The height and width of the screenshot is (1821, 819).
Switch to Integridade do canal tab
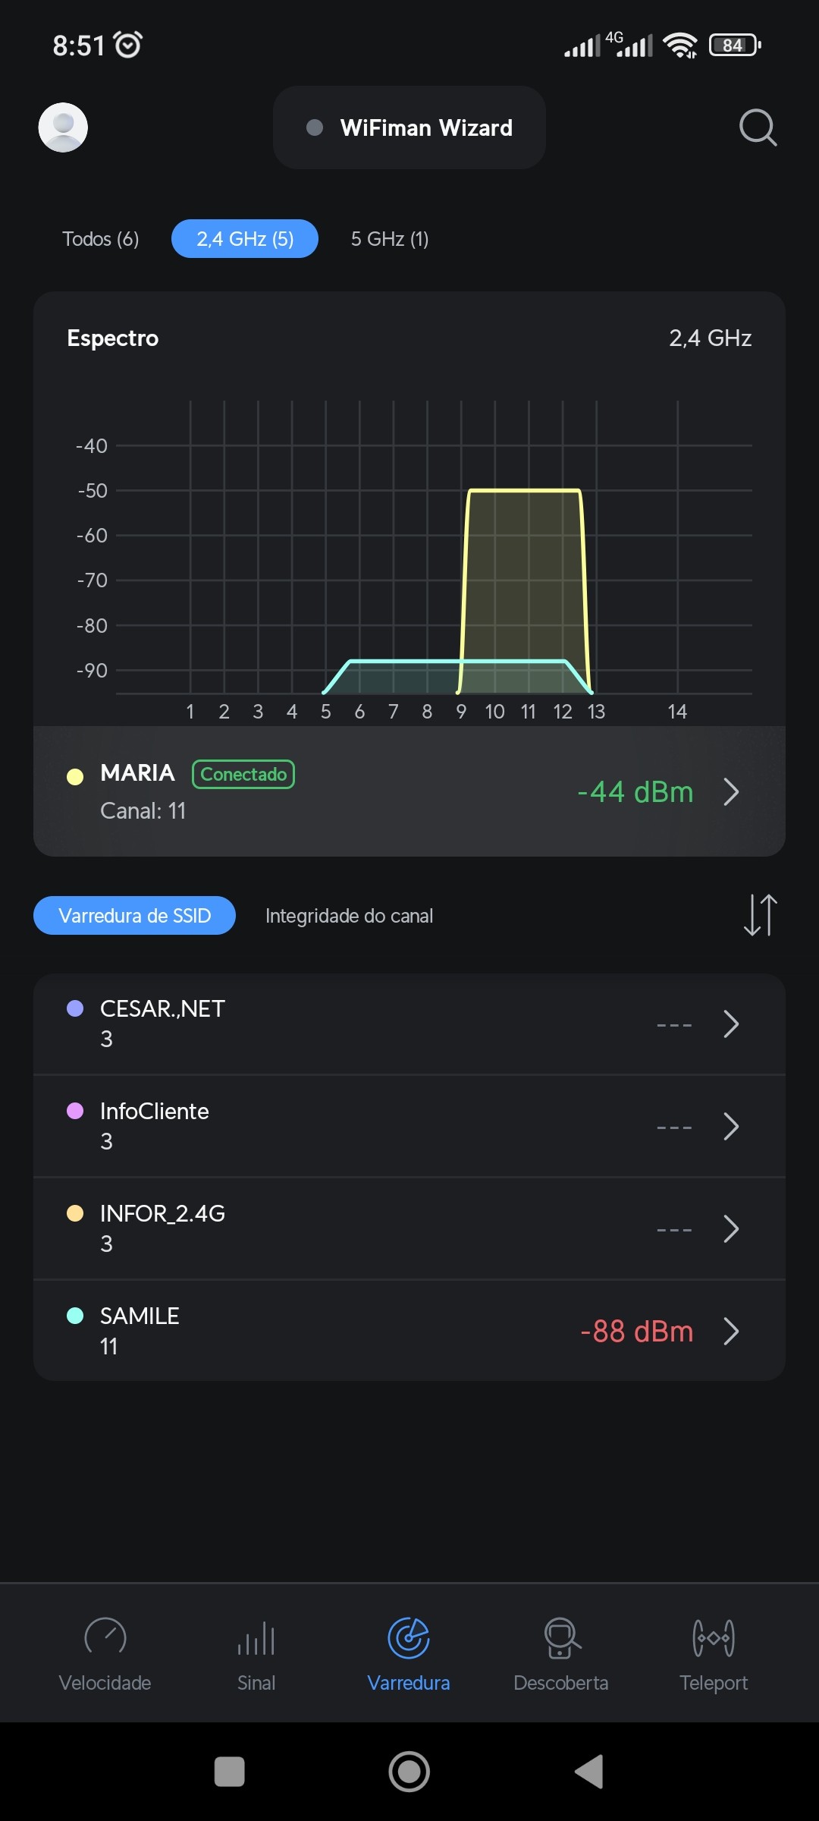350,916
